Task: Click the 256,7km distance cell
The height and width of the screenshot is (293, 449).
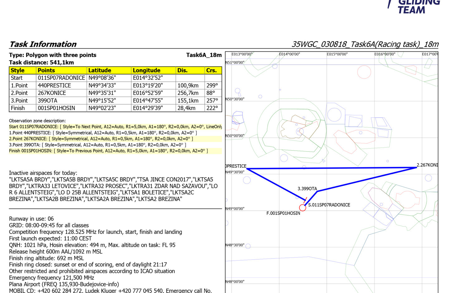Action: point(188,93)
